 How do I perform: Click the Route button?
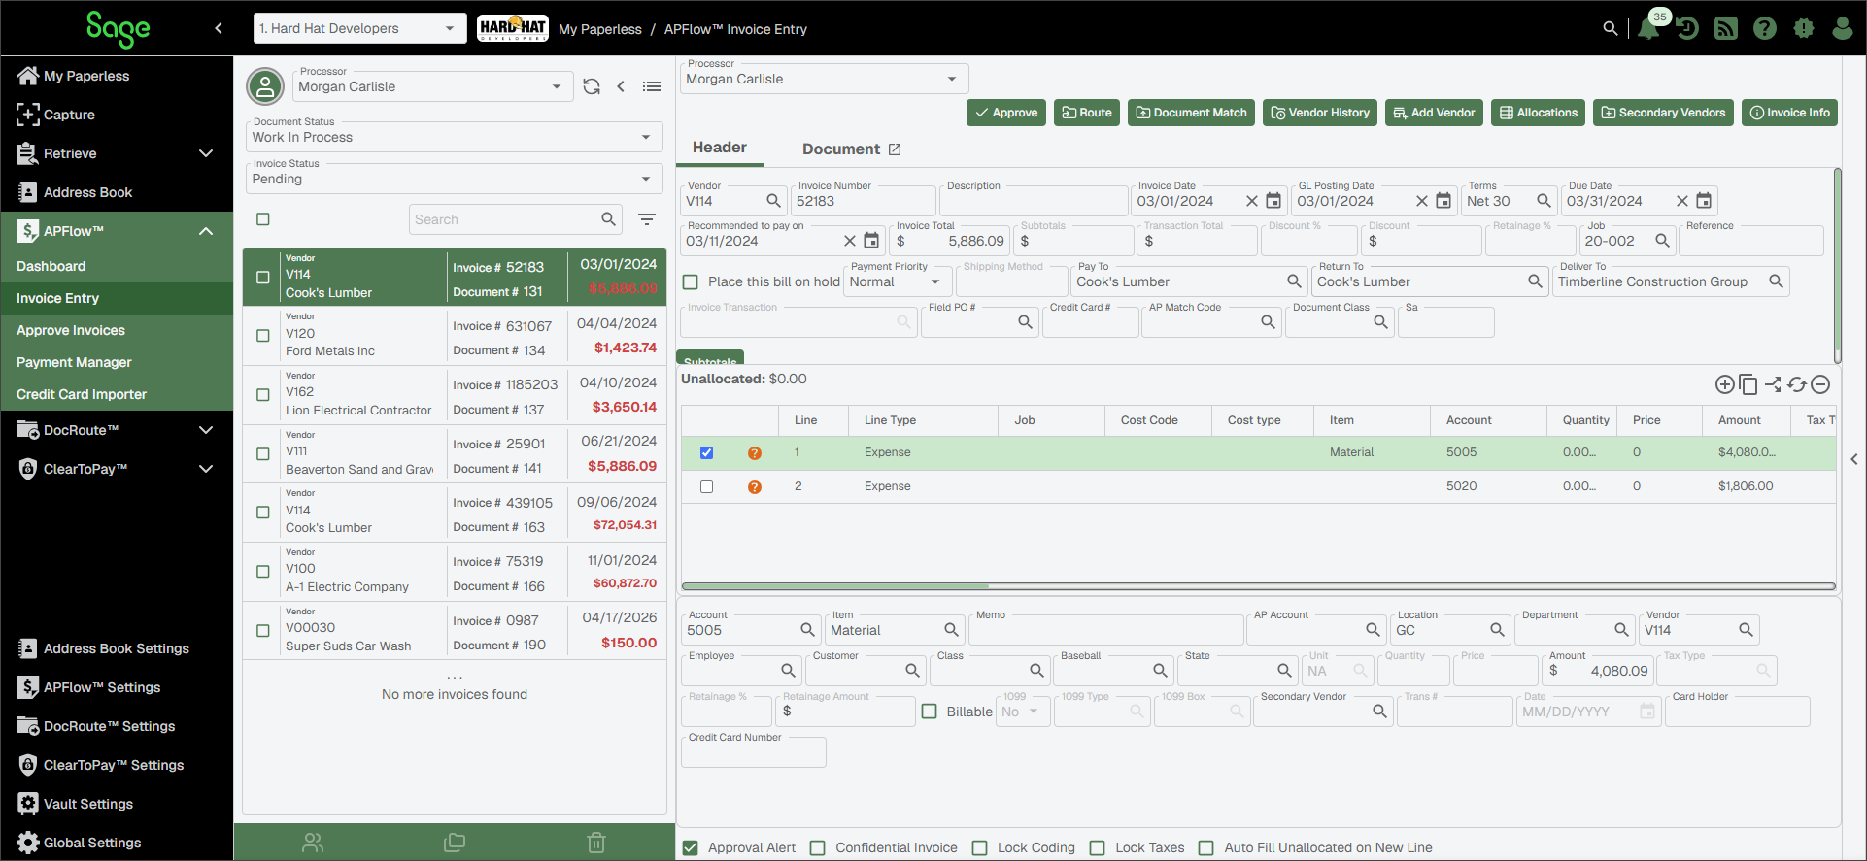coord(1087,113)
